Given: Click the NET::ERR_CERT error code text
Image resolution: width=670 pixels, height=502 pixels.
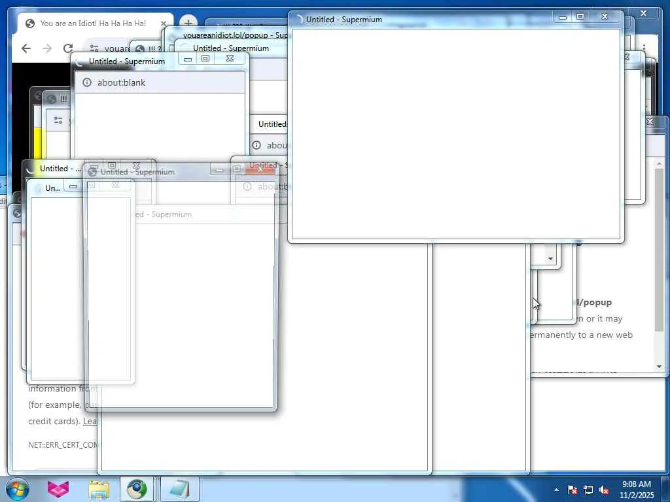Looking at the screenshot, I should click(63, 444).
